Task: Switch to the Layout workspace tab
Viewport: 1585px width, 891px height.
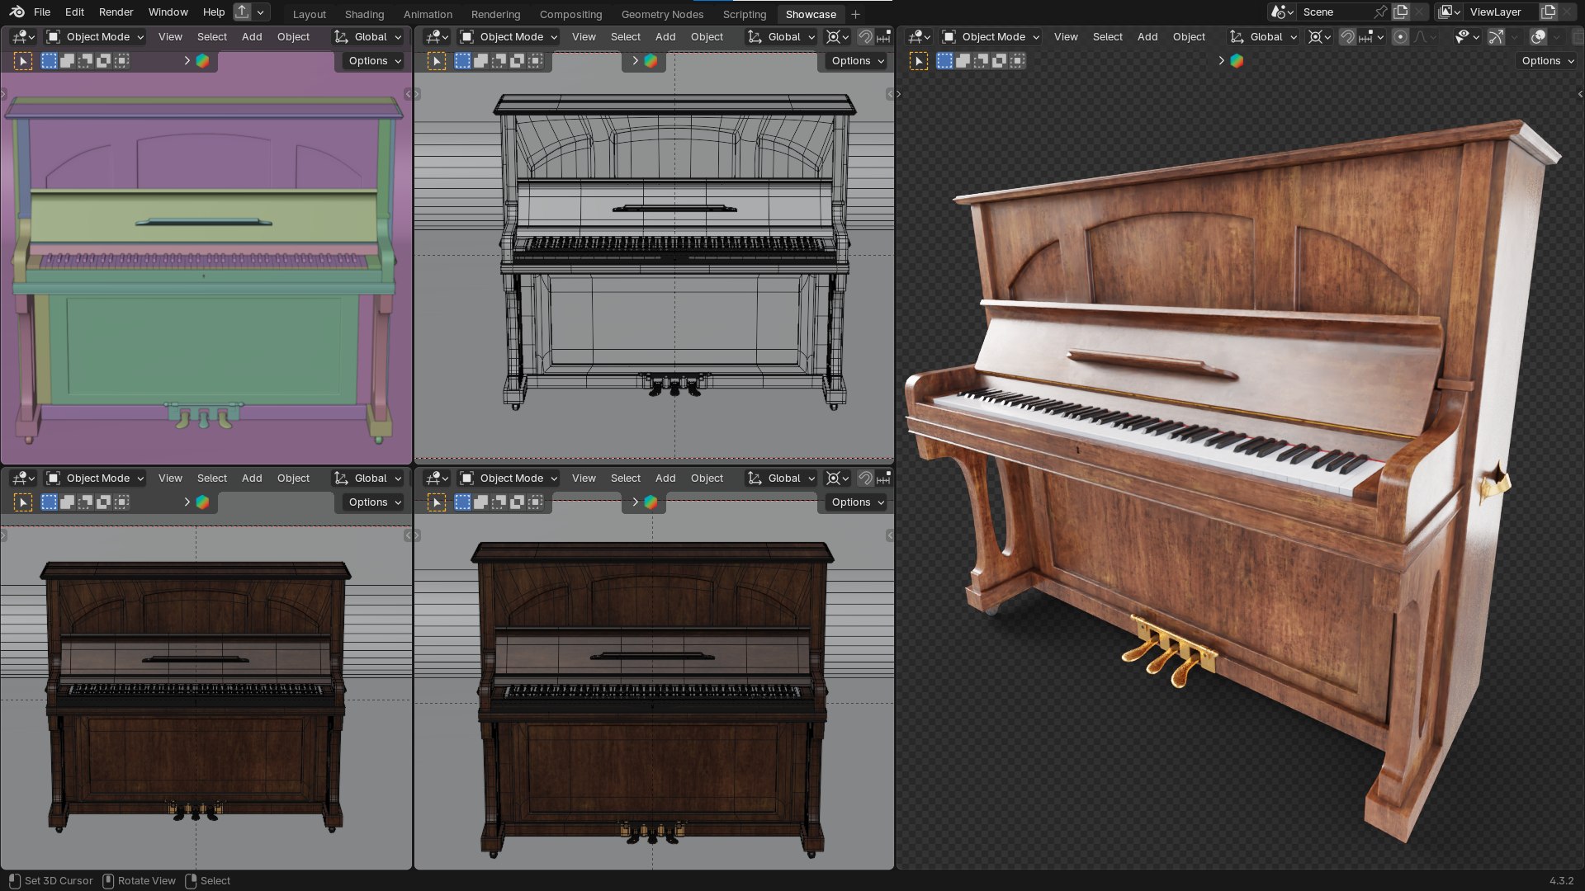Action: tap(310, 14)
